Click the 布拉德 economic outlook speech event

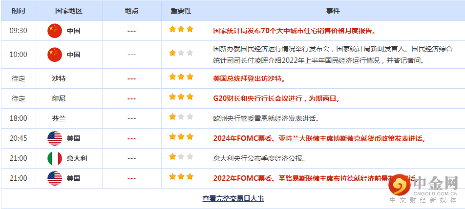(x=316, y=179)
